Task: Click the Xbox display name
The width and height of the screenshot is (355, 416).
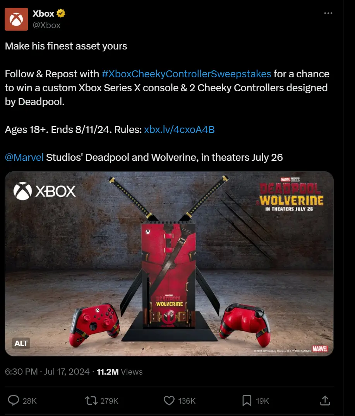Action: pos(43,13)
